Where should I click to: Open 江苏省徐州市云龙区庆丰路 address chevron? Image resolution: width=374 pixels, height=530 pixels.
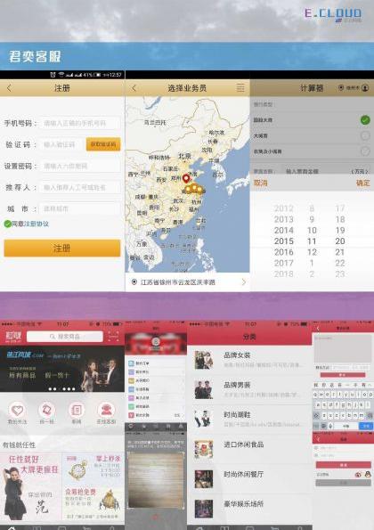click(244, 281)
